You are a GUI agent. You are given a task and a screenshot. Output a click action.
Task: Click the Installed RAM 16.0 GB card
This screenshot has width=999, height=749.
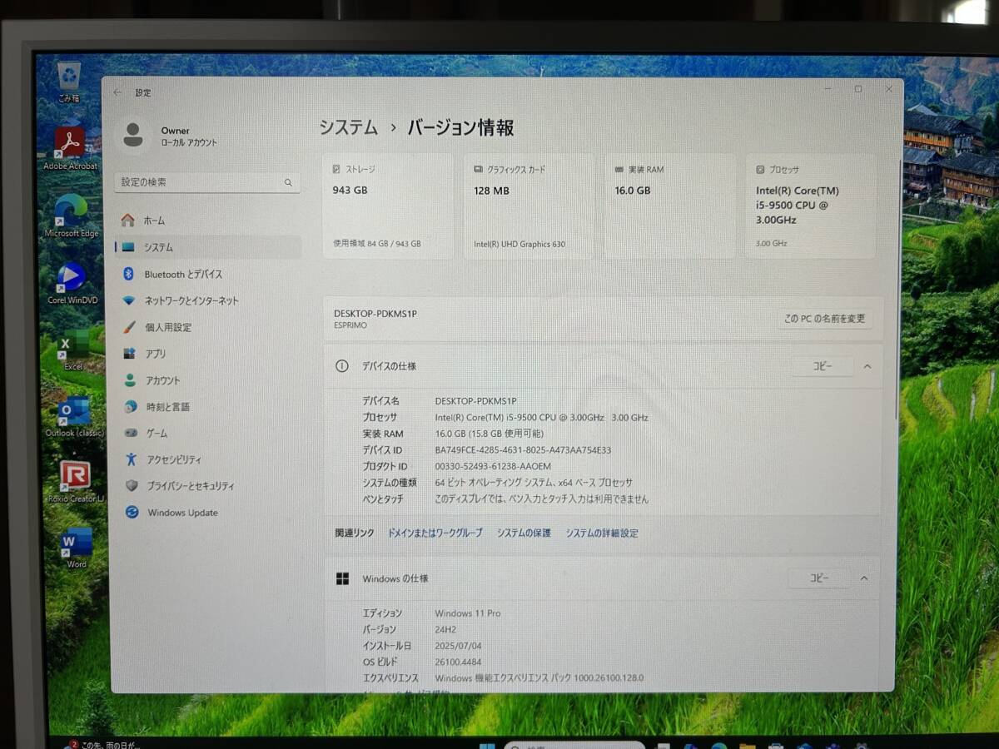[670, 206]
